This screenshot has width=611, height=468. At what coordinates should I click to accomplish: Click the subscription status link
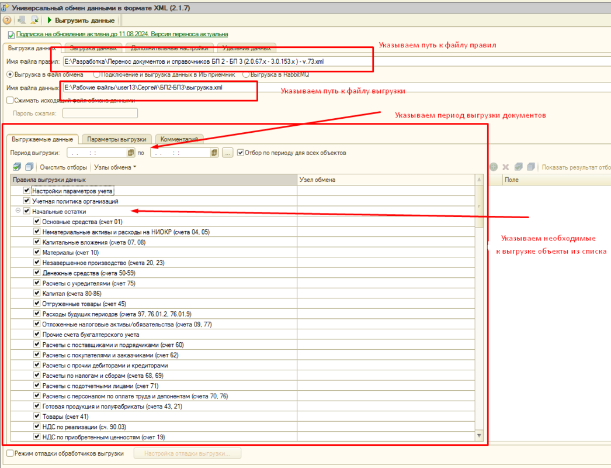[x=122, y=35]
